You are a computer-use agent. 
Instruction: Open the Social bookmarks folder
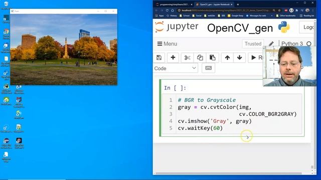click(x=197, y=15)
